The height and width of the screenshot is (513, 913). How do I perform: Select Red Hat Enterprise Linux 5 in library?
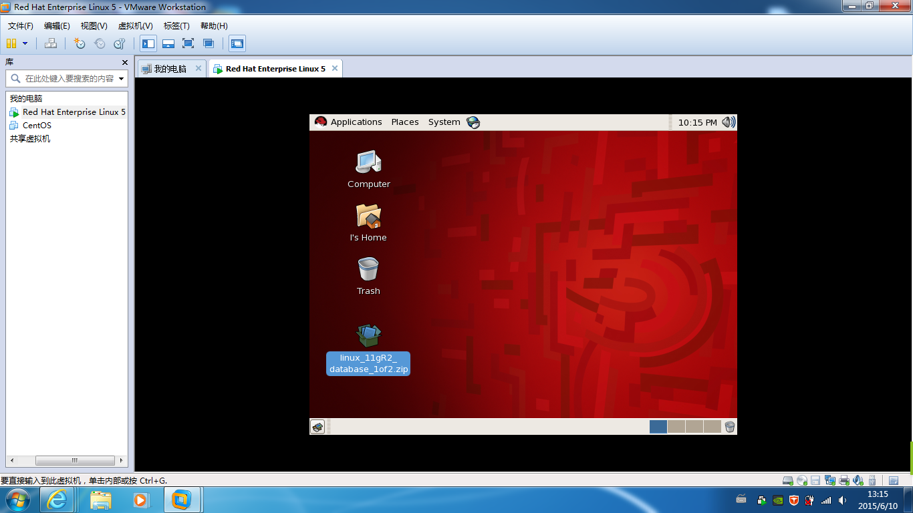point(68,112)
